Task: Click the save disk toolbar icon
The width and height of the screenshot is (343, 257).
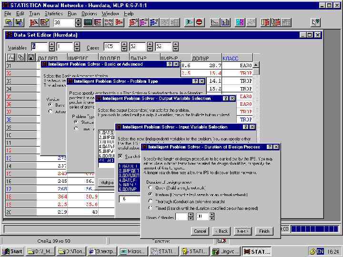Action: [19, 22]
